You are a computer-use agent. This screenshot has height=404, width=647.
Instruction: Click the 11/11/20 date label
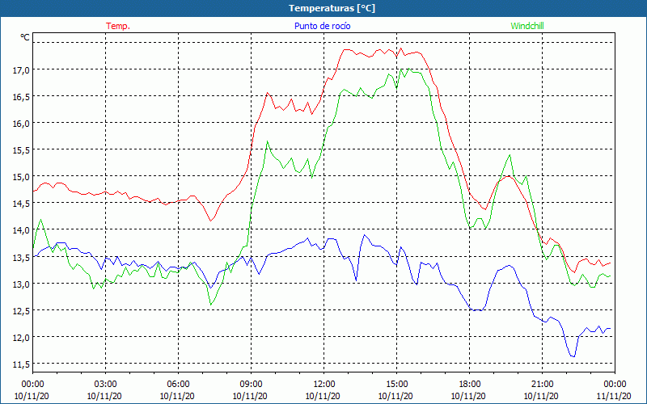[614, 396]
